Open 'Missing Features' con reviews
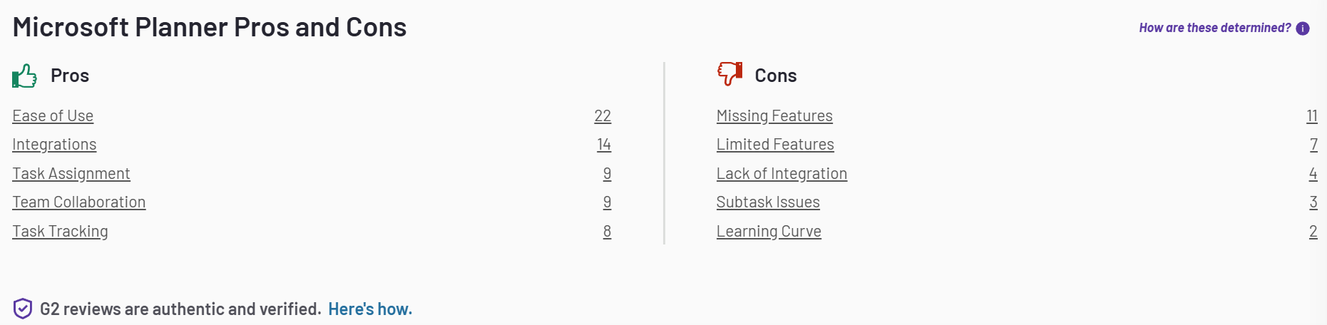This screenshot has height=325, width=1327. coord(774,115)
